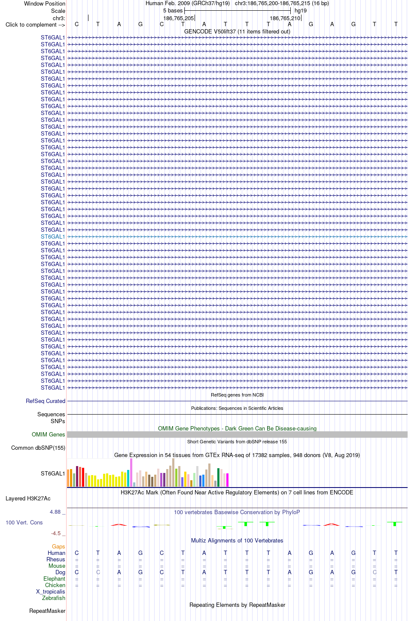Open the GTEx Gene Expression in 54 tissues title
Image resolution: width=408 pixels, height=621 pixels.
point(237,455)
